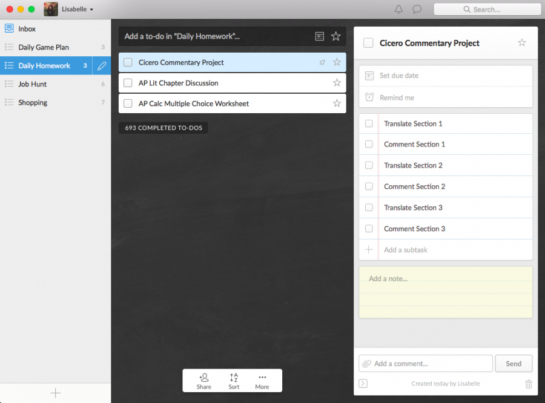Click the due date calendar icon in add to-do bar
Screen dimensions: 545x403
pos(319,36)
